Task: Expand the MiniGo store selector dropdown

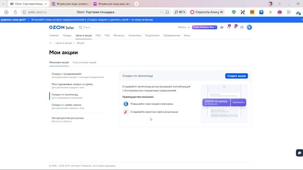Action: [184, 27]
